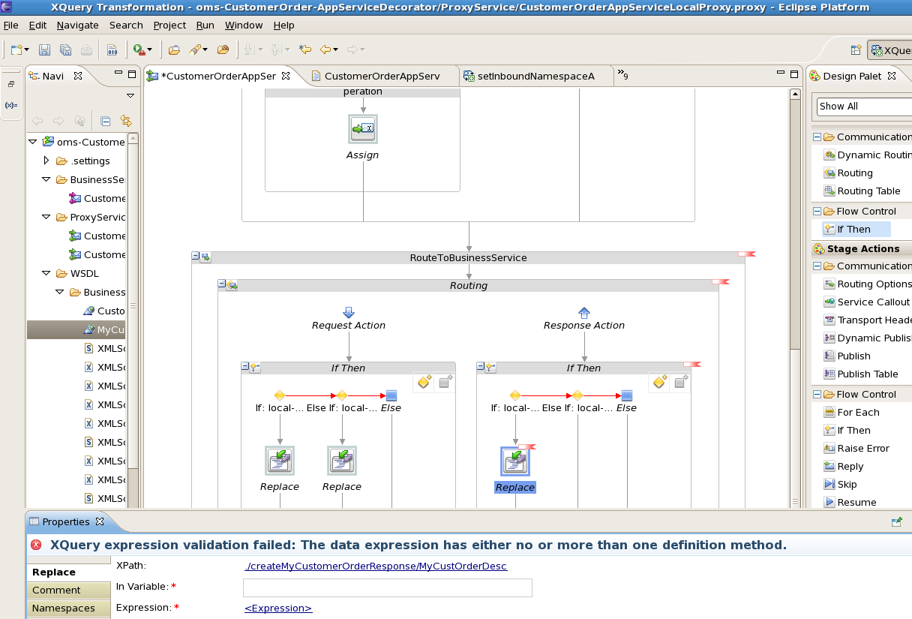Open the Navigator view menu dropdown
The image size is (912, 619).
130,95
